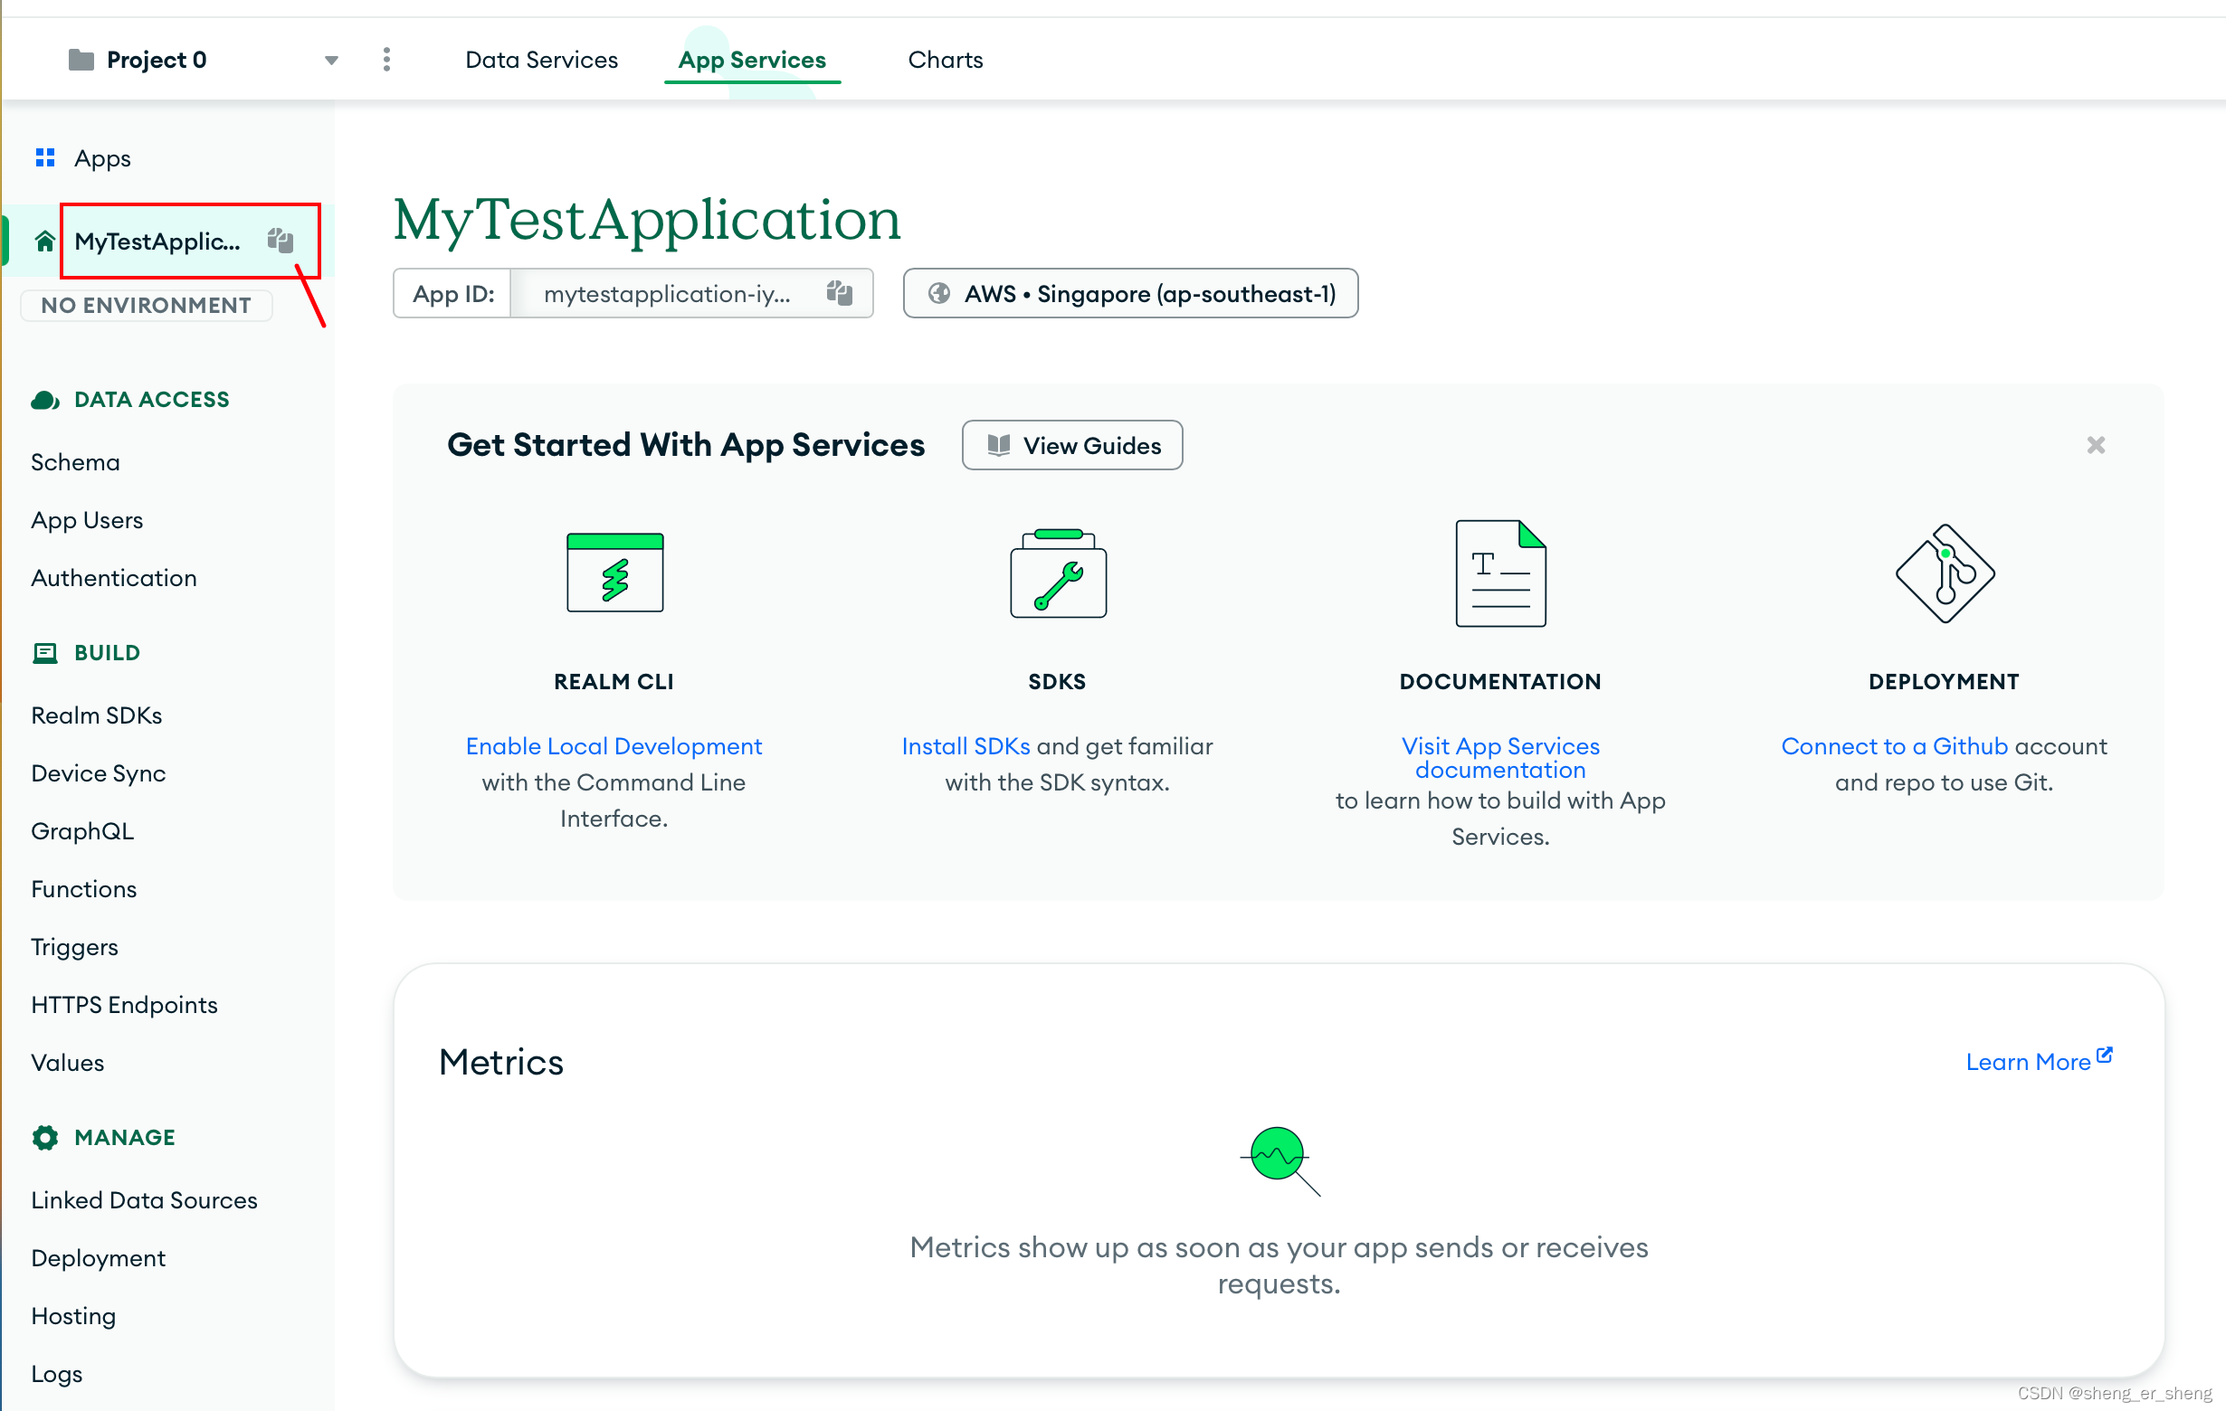Click the Data Access cloud icon
The width and height of the screenshot is (2226, 1411).
pyautogui.click(x=45, y=400)
